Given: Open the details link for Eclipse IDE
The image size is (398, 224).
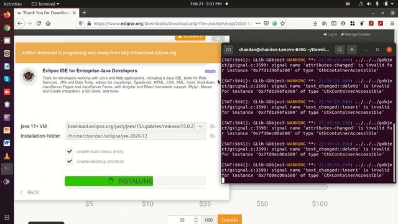Looking at the screenshot, I should click(210, 71).
